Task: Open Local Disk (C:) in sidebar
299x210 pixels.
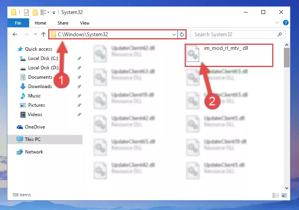Action: [x=43, y=58]
